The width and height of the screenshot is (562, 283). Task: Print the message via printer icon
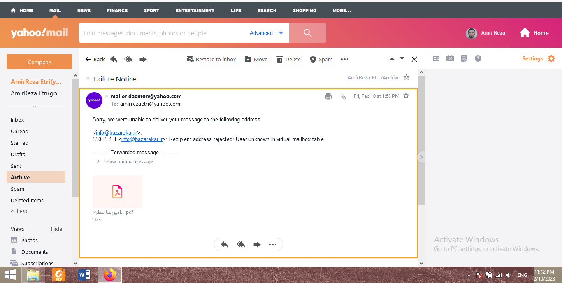(328, 96)
